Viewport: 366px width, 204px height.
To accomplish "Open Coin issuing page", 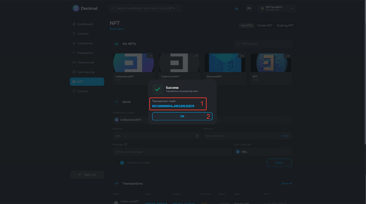I will pyautogui.click(x=86, y=72).
